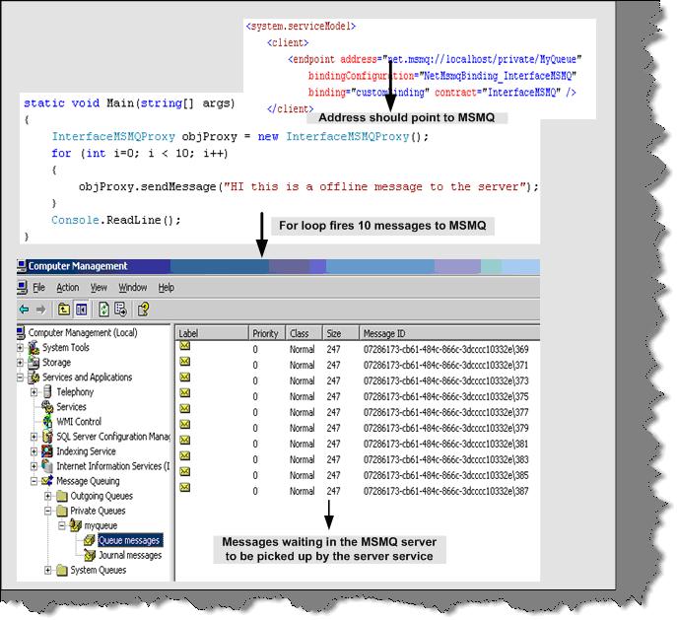Click the Up one level folder icon

click(x=64, y=310)
